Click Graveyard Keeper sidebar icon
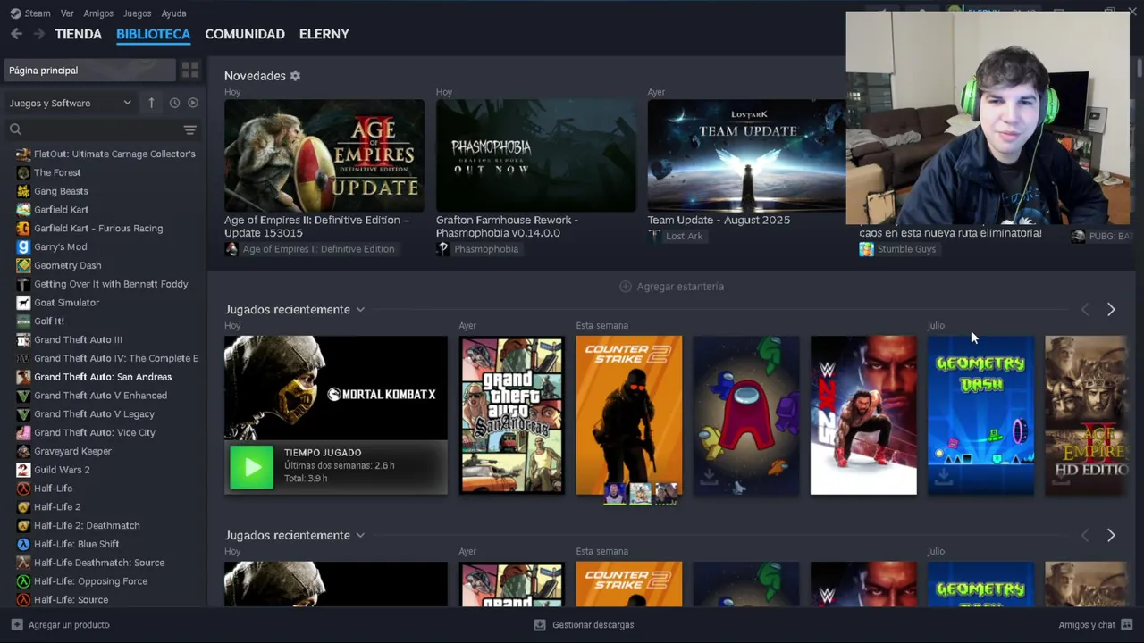Image resolution: width=1144 pixels, height=643 pixels. [x=24, y=451]
